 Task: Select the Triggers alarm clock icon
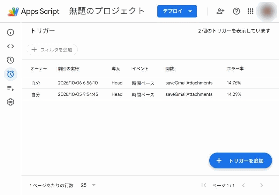pyautogui.click(x=10, y=74)
